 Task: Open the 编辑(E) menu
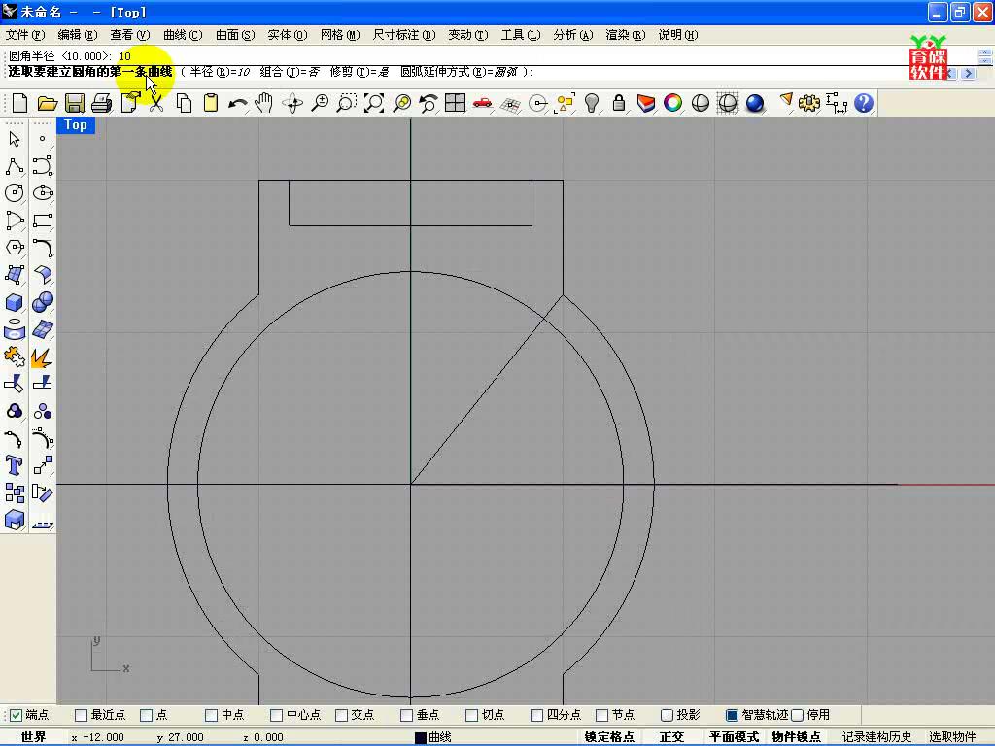click(78, 35)
